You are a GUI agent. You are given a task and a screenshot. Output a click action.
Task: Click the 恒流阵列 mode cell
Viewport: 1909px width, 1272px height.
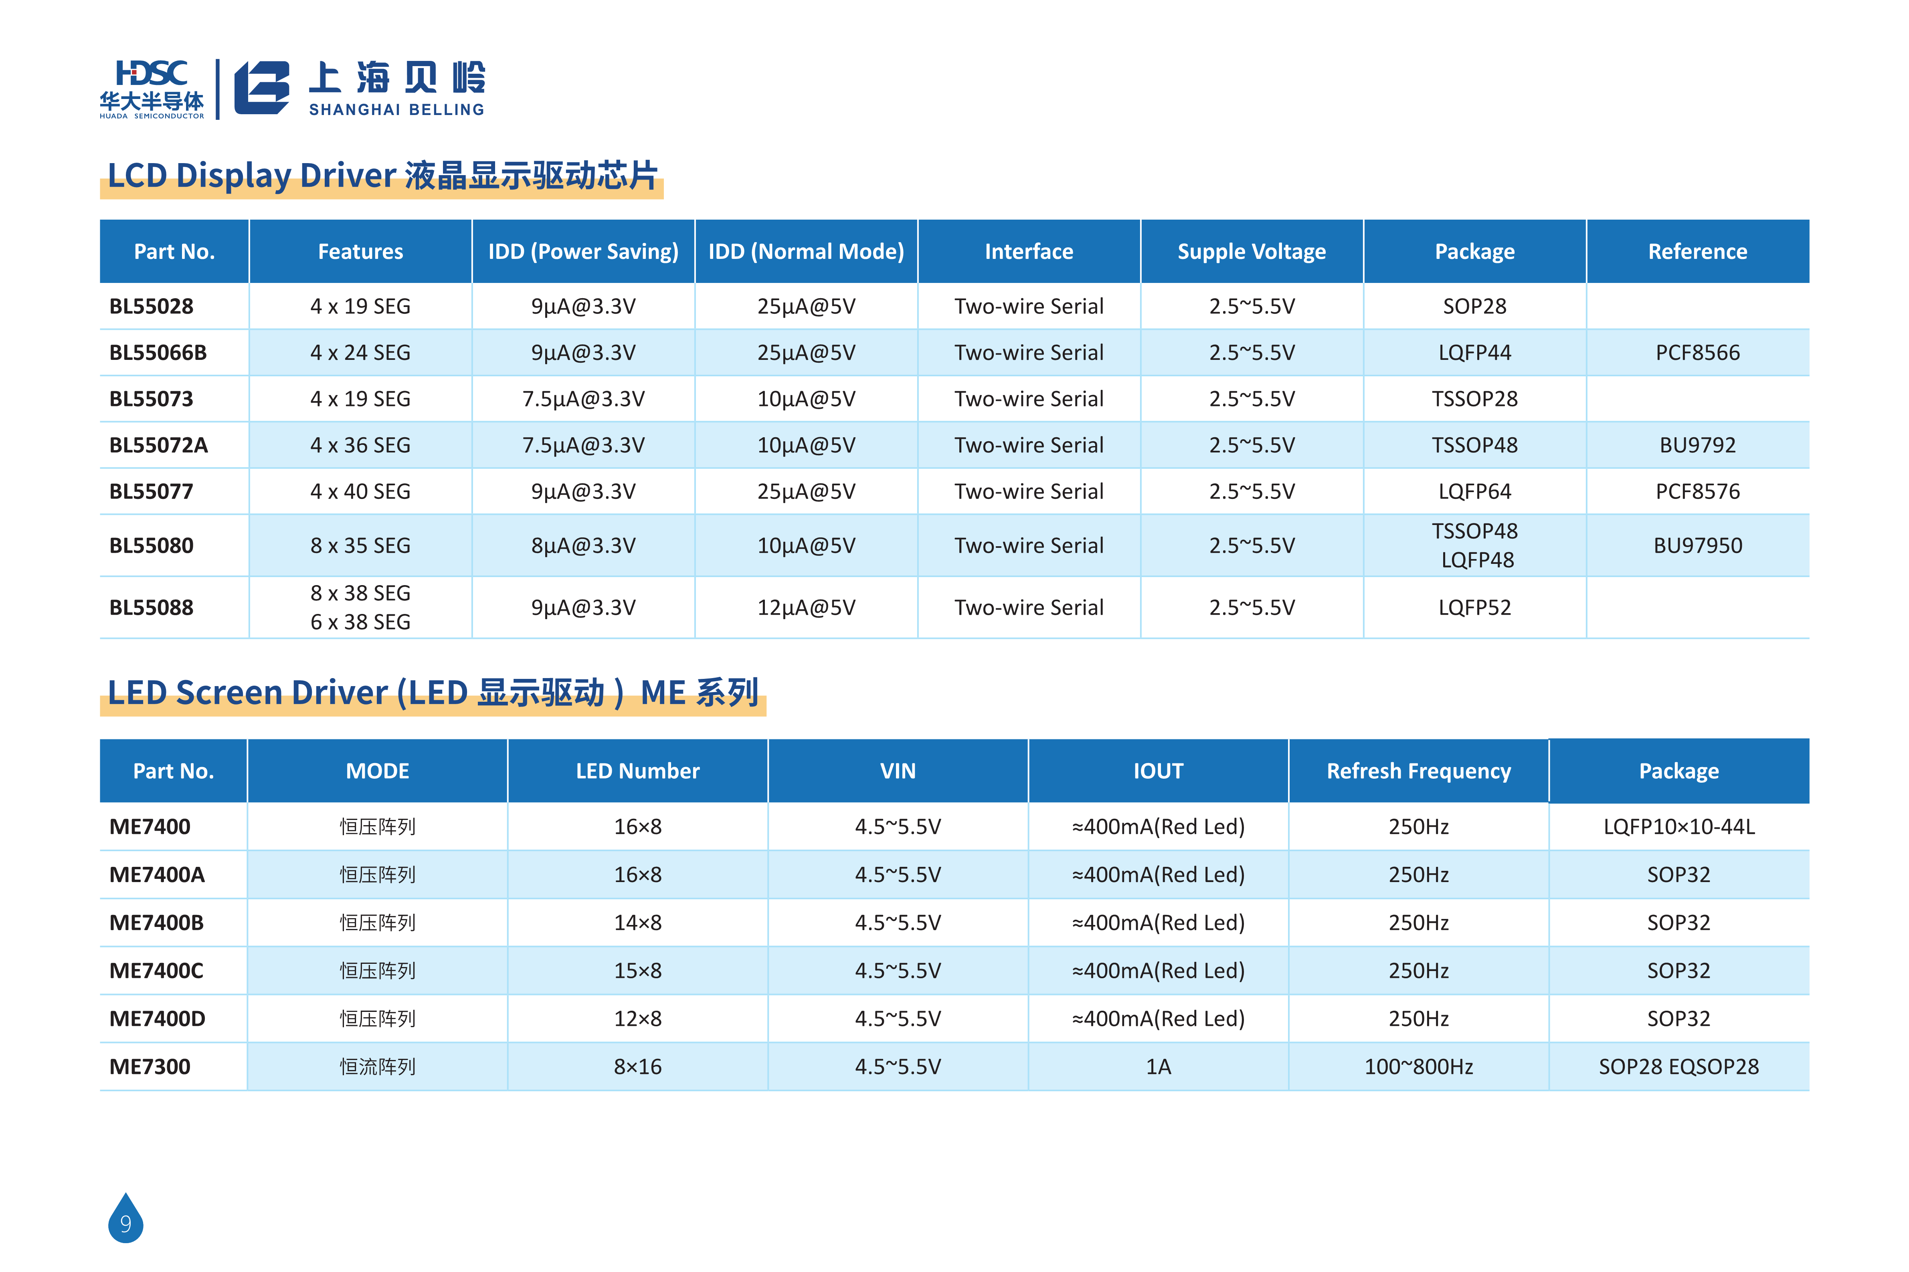point(377,1067)
